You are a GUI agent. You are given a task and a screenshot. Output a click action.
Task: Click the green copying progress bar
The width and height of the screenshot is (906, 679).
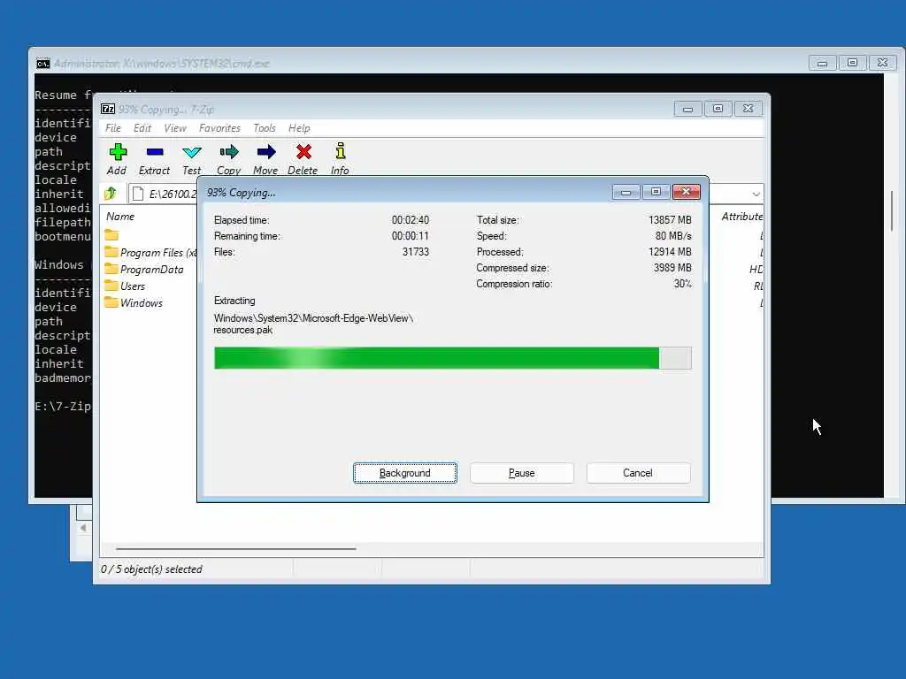[x=452, y=358]
